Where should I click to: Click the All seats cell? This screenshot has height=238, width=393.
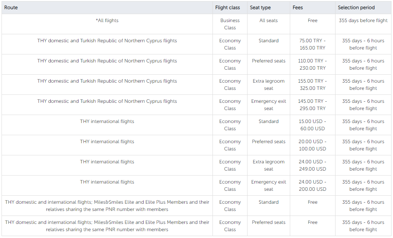click(x=268, y=21)
